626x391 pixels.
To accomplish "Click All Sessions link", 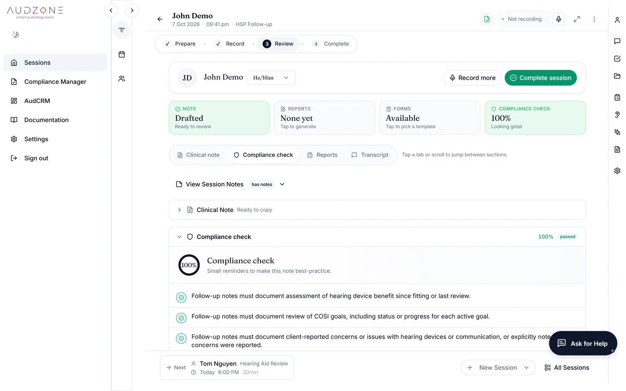I will click(x=567, y=368).
